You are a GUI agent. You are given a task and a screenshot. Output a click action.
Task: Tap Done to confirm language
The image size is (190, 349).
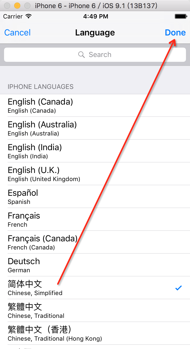[175, 33]
